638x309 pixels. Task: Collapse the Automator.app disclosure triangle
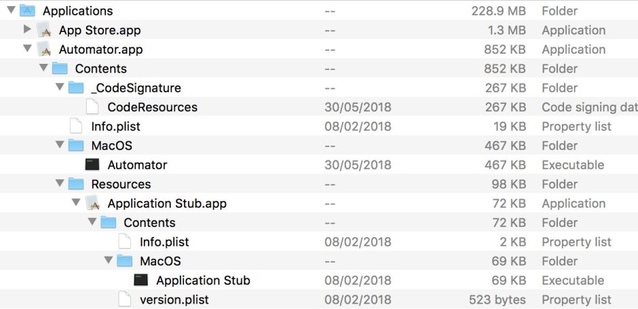[x=27, y=49]
